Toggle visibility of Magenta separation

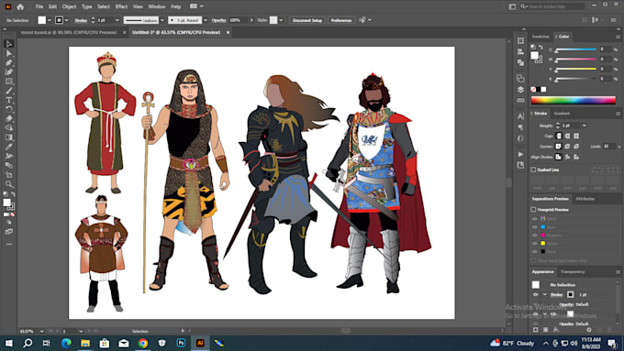tap(535, 236)
